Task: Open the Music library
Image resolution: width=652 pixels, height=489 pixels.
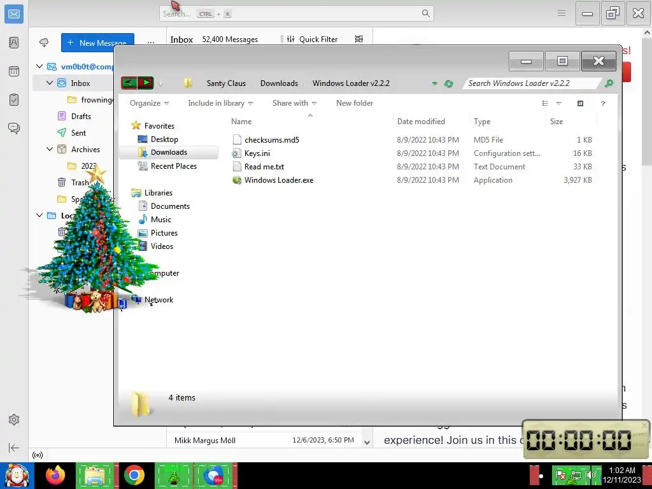Action: [x=160, y=219]
